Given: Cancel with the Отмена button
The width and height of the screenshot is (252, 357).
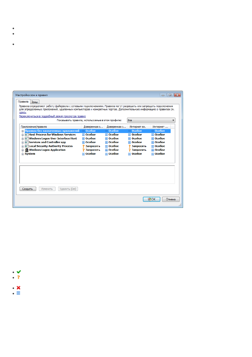Looking at the screenshot, I should tap(171, 199).
